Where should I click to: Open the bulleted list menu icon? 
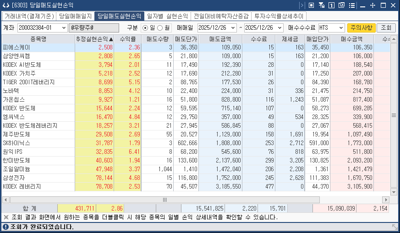352,5
